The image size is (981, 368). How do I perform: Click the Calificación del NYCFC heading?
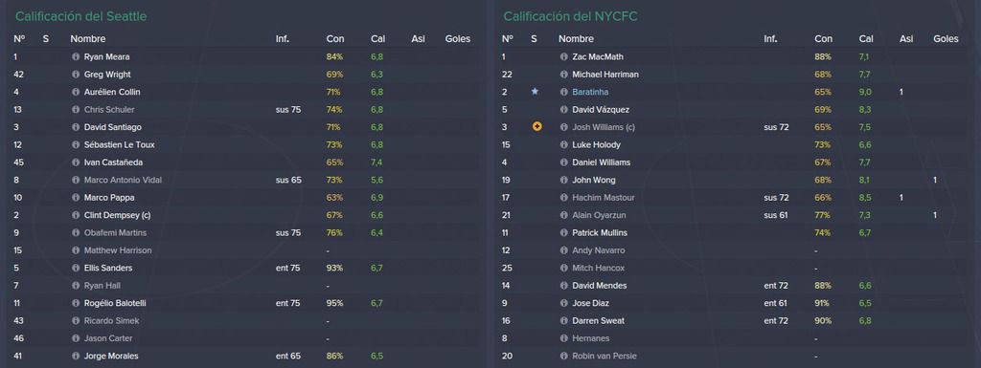pos(571,16)
